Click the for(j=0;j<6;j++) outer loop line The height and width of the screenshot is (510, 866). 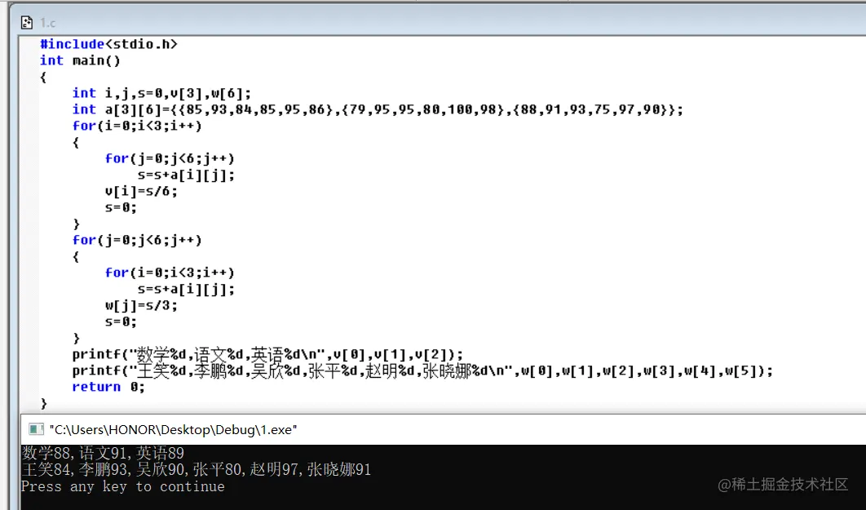coord(137,240)
